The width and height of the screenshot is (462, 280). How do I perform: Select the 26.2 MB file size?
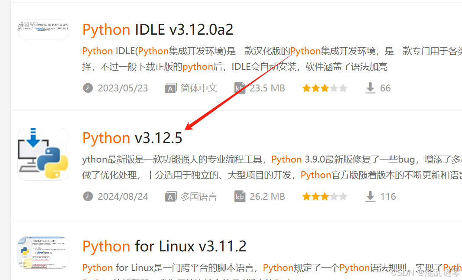pyautogui.click(x=267, y=197)
